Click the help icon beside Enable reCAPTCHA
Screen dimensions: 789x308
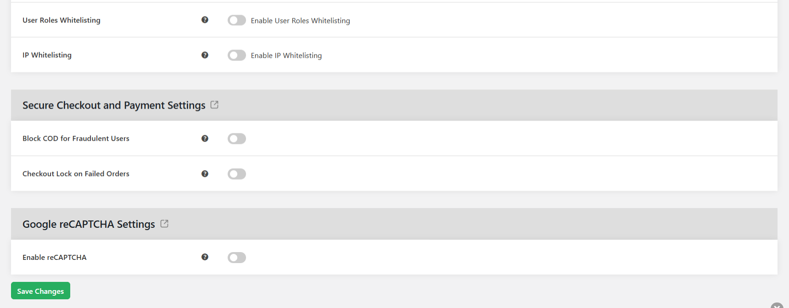(x=205, y=257)
